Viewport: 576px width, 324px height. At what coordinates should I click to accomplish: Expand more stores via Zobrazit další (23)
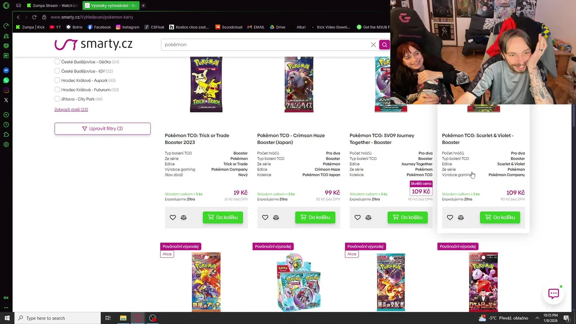tap(71, 109)
